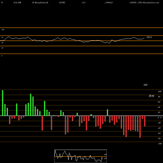Click the MR axis label -100
Screen dimensions: 163x163
coord(160,144)
